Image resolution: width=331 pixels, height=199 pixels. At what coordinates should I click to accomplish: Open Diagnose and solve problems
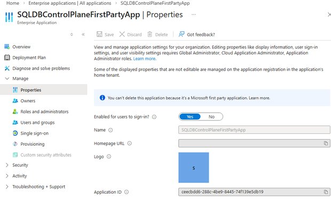[x=41, y=68]
